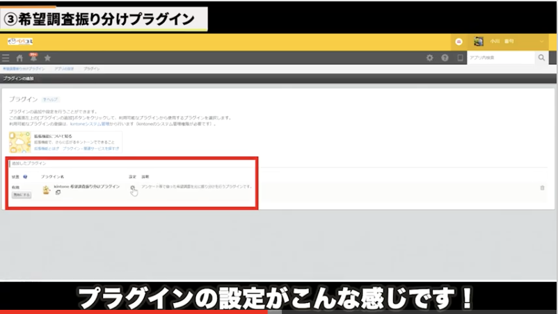Click the first breadcrumb app name link
Viewport: 558px width, 314px height.
tap(23, 69)
